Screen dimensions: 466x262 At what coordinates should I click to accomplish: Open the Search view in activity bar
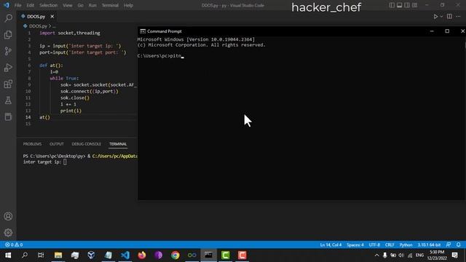coord(8,18)
